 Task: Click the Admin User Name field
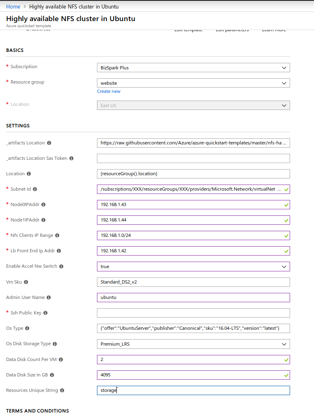(193, 298)
